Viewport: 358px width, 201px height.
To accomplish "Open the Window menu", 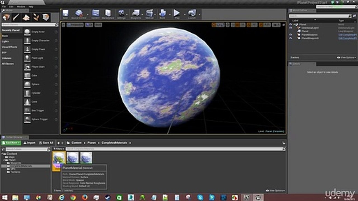I will coord(21,6).
